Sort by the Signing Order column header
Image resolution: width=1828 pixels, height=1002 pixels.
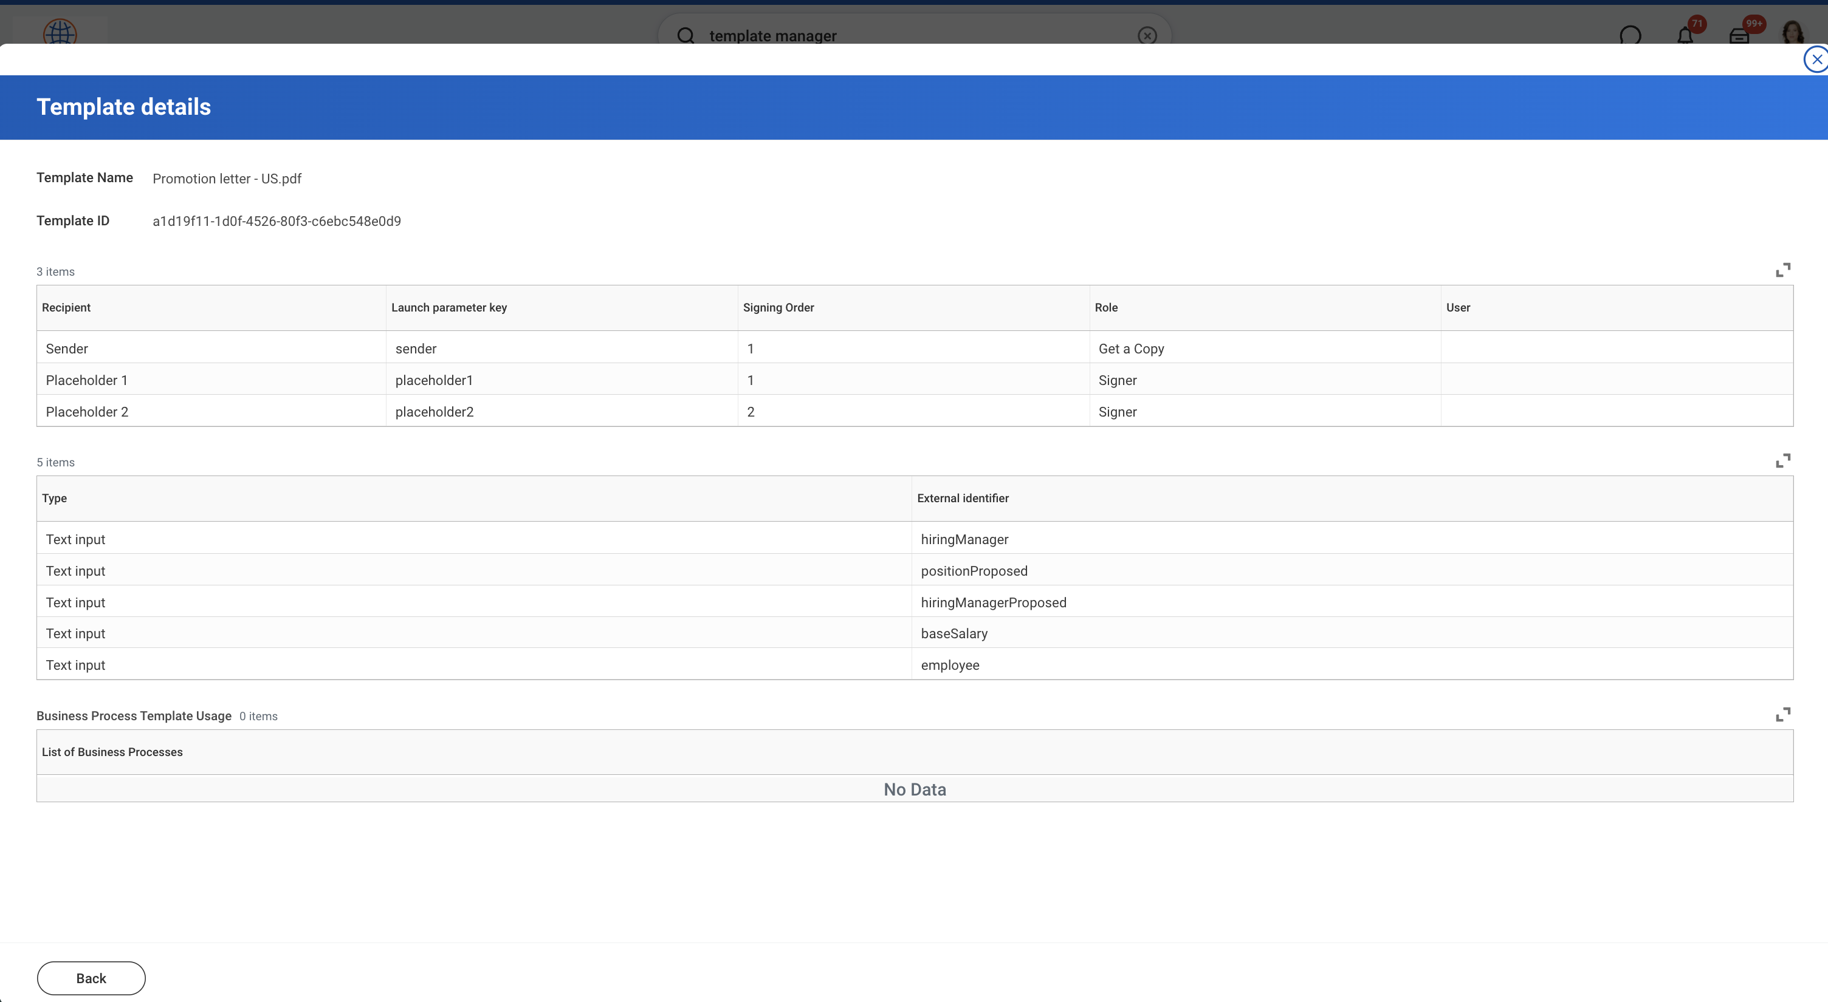point(778,307)
